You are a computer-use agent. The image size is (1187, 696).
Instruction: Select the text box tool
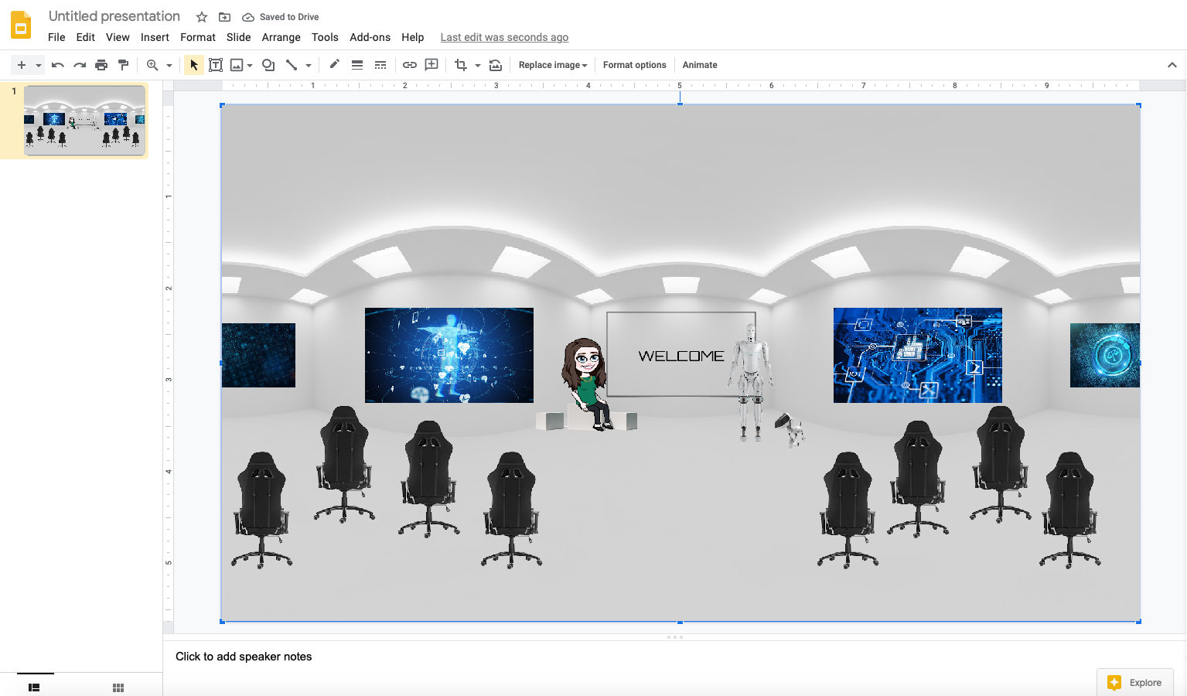tap(216, 64)
